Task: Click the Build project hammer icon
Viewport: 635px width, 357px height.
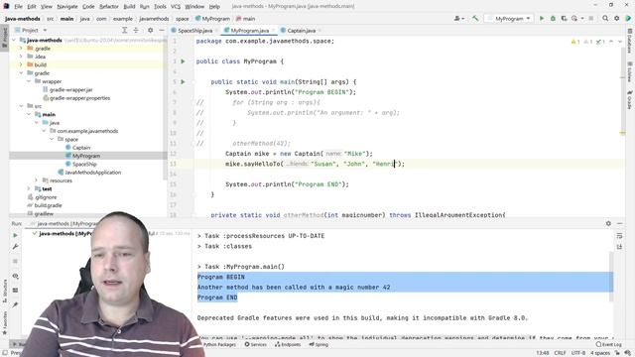Action: pyautogui.click(x=475, y=18)
